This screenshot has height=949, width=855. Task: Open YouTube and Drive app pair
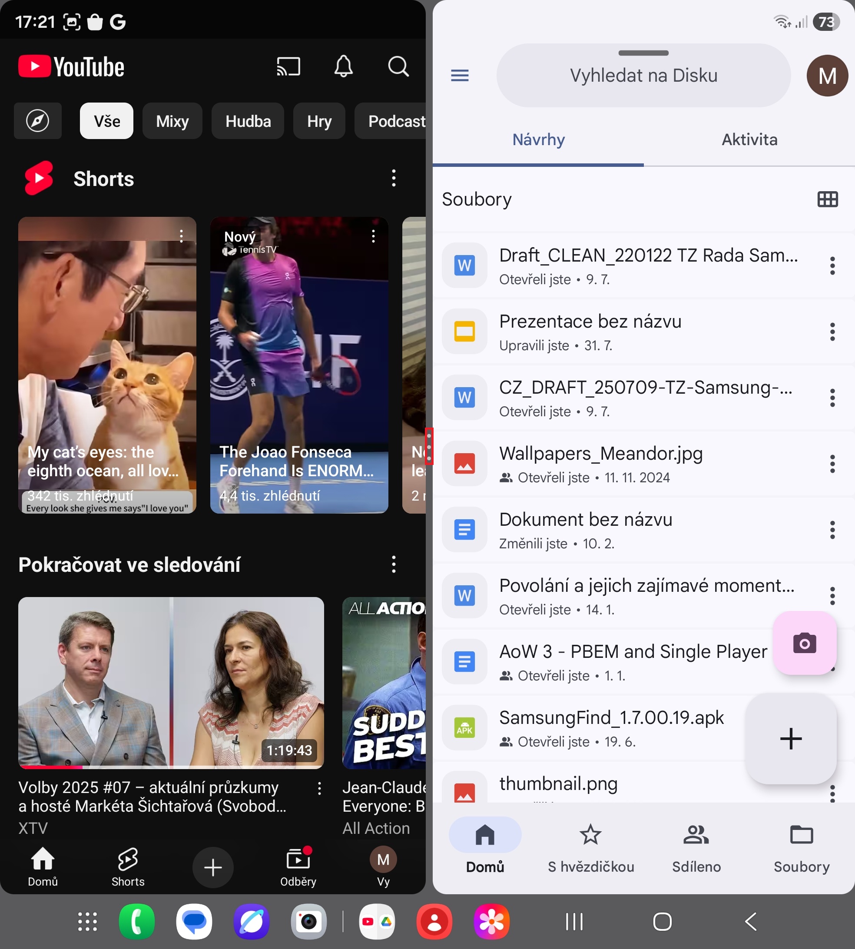pos(377,921)
